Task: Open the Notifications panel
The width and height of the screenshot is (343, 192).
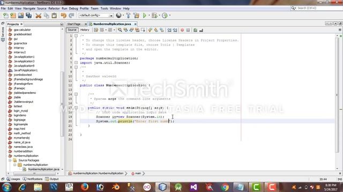Action: coord(33,179)
